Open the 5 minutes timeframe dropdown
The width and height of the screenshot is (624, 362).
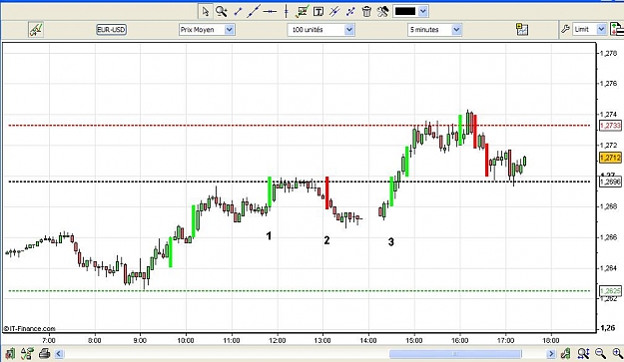434,29
